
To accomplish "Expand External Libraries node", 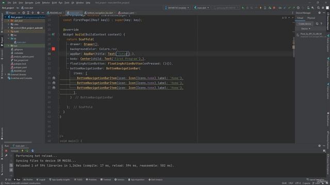I will (6, 75).
